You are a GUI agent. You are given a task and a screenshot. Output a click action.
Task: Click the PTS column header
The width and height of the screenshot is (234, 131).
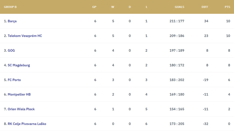coord(227,7)
